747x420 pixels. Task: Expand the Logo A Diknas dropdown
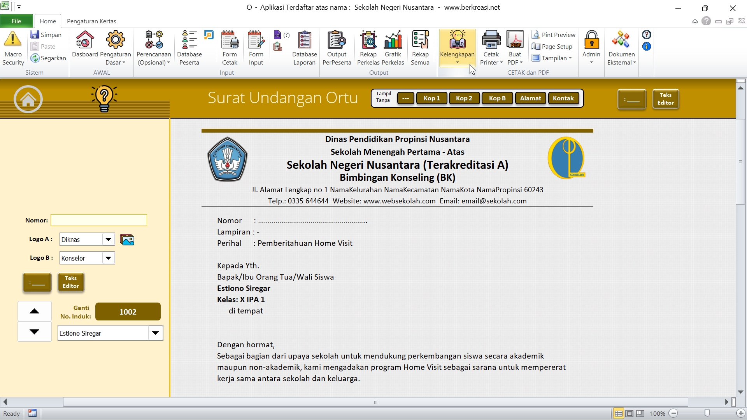pyautogui.click(x=109, y=240)
